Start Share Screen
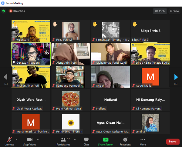Screen dimensions: 182x147 [x=106, y=141]
